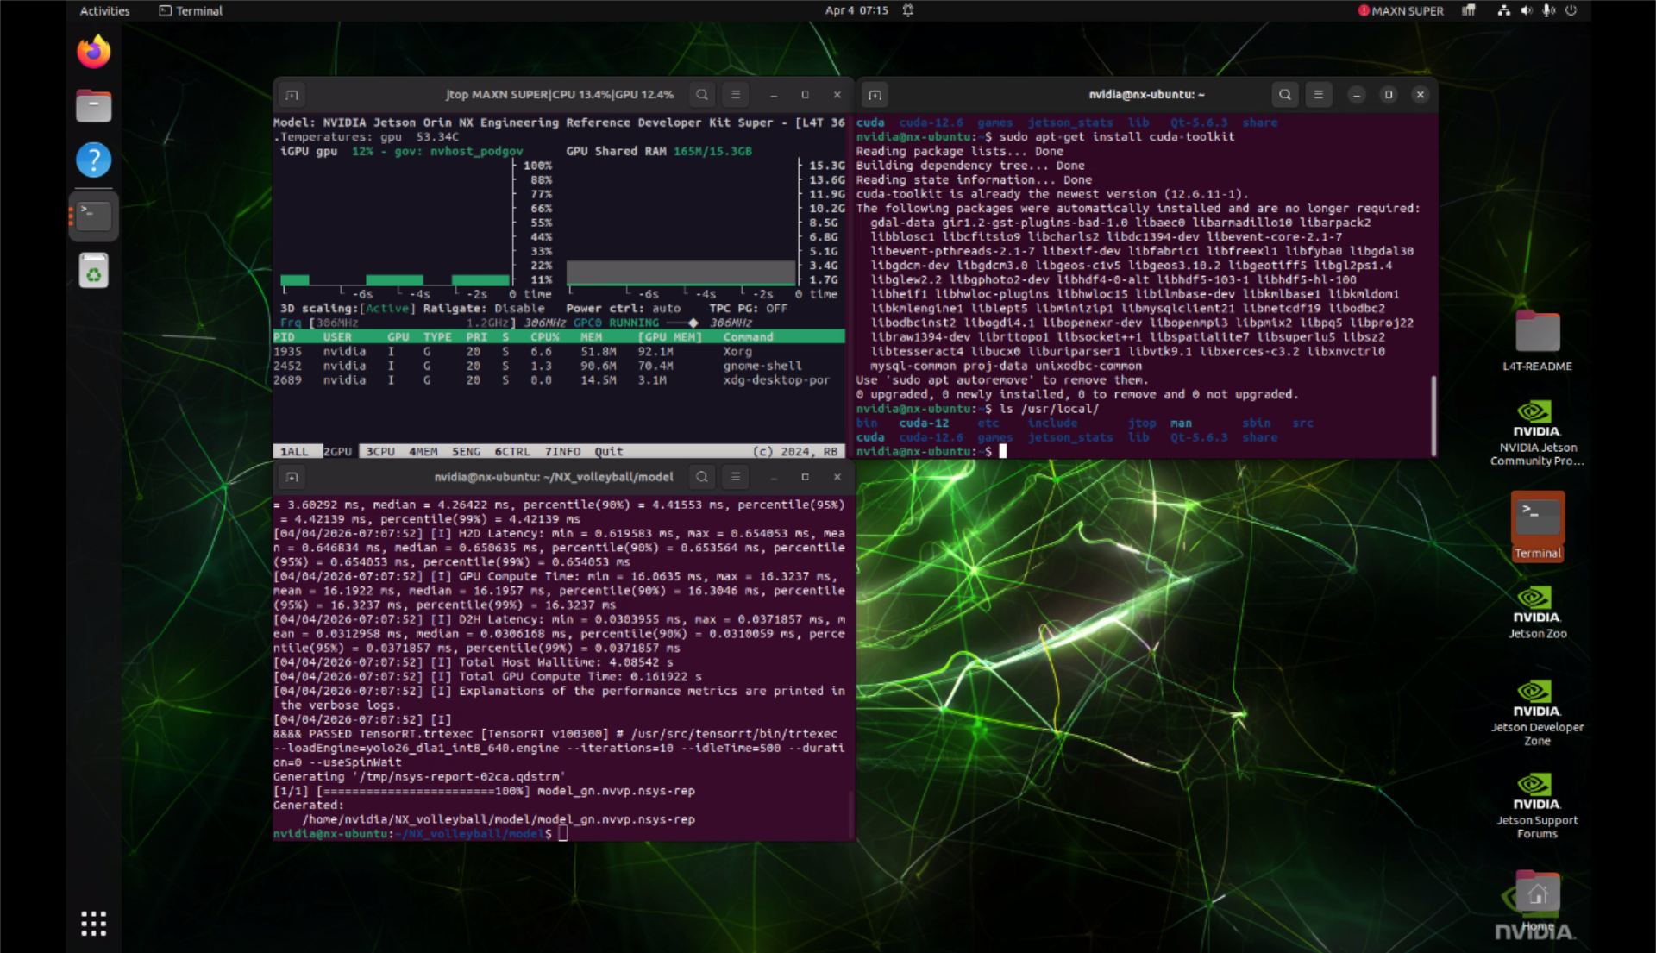Image resolution: width=1656 pixels, height=953 pixels.
Task: Open the hamburger menu in the NX_volleyball terminal
Action: pyautogui.click(x=735, y=477)
